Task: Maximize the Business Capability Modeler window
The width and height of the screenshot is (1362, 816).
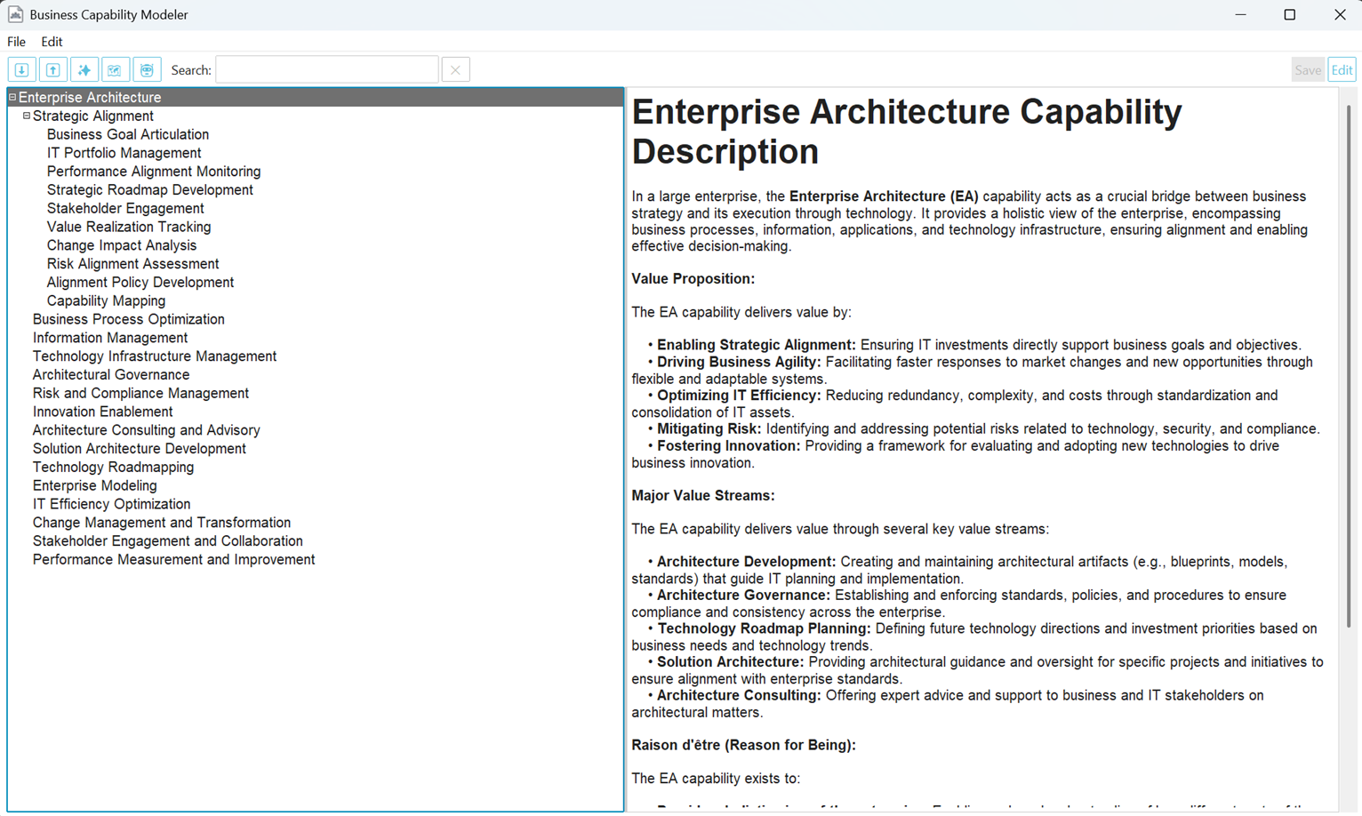Action: point(1290,14)
